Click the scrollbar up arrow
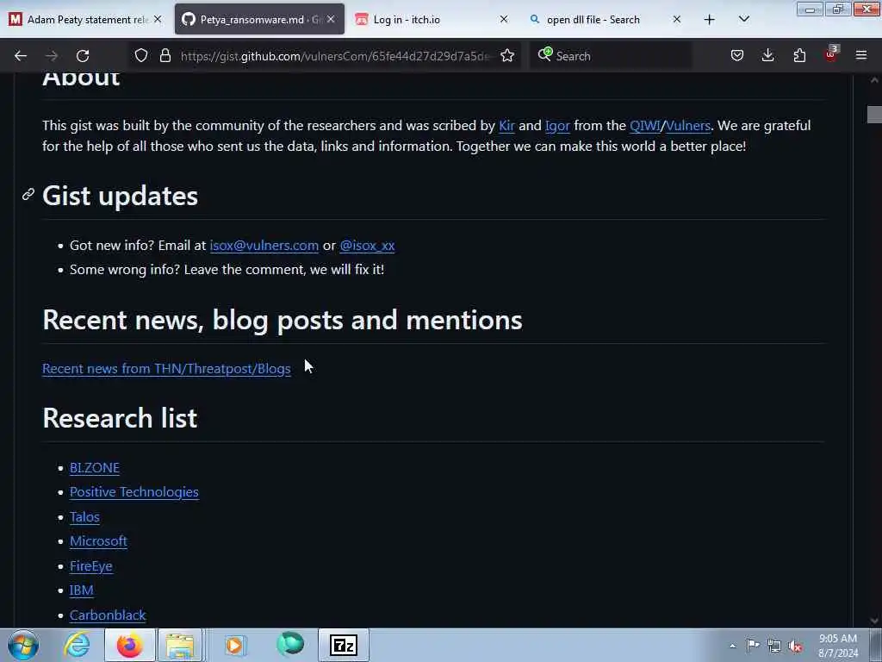882x662 pixels. (874, 80)
